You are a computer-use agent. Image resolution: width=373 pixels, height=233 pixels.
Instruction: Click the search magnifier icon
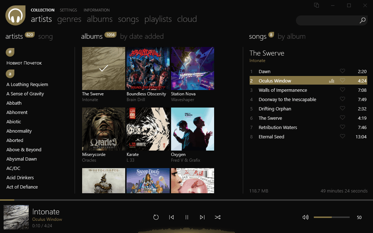363,20
